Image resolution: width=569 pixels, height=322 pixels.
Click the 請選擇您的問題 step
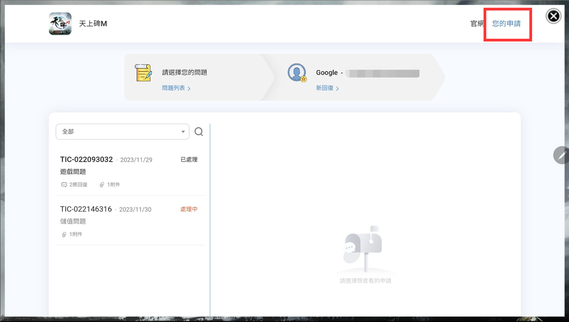[x=184, y=72]
